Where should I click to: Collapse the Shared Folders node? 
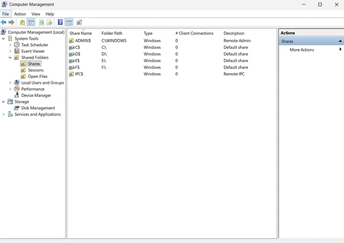tap(10, 57)
